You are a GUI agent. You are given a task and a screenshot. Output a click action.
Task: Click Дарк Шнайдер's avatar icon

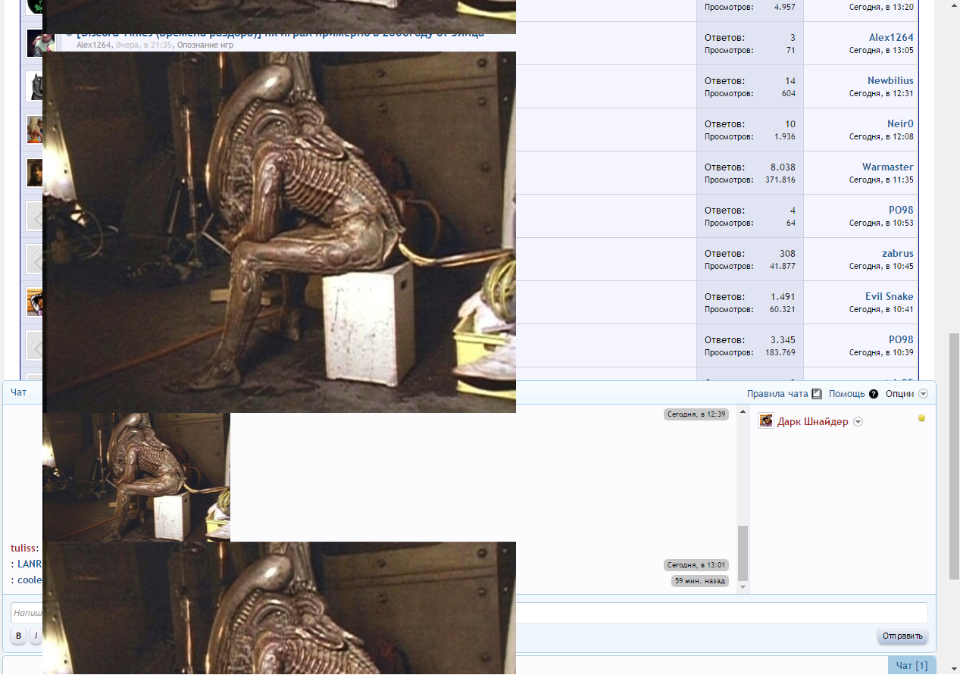(766, 421)
